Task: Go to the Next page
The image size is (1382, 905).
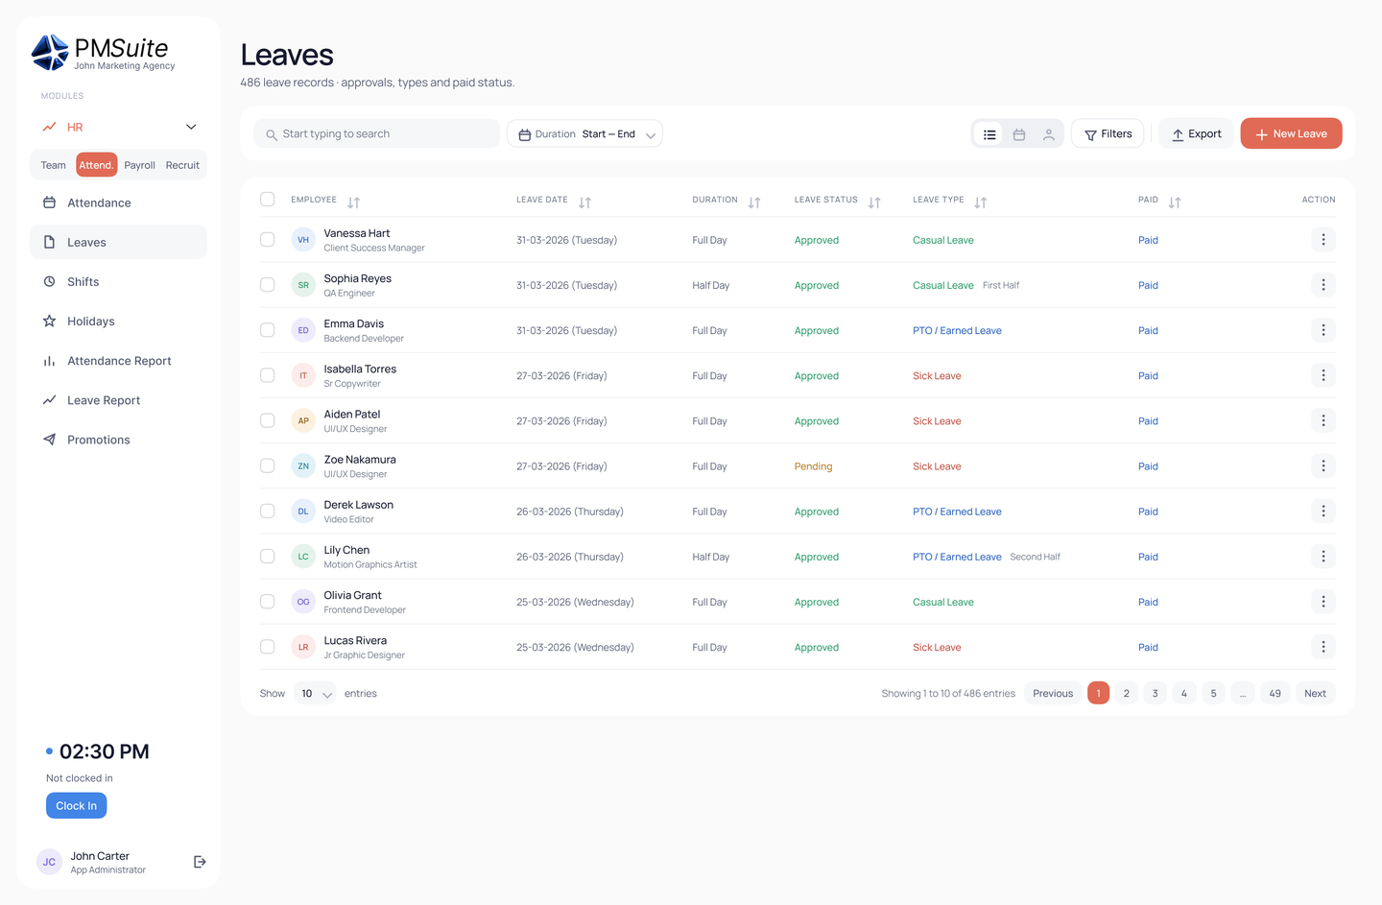Action: click(1315, 694)
